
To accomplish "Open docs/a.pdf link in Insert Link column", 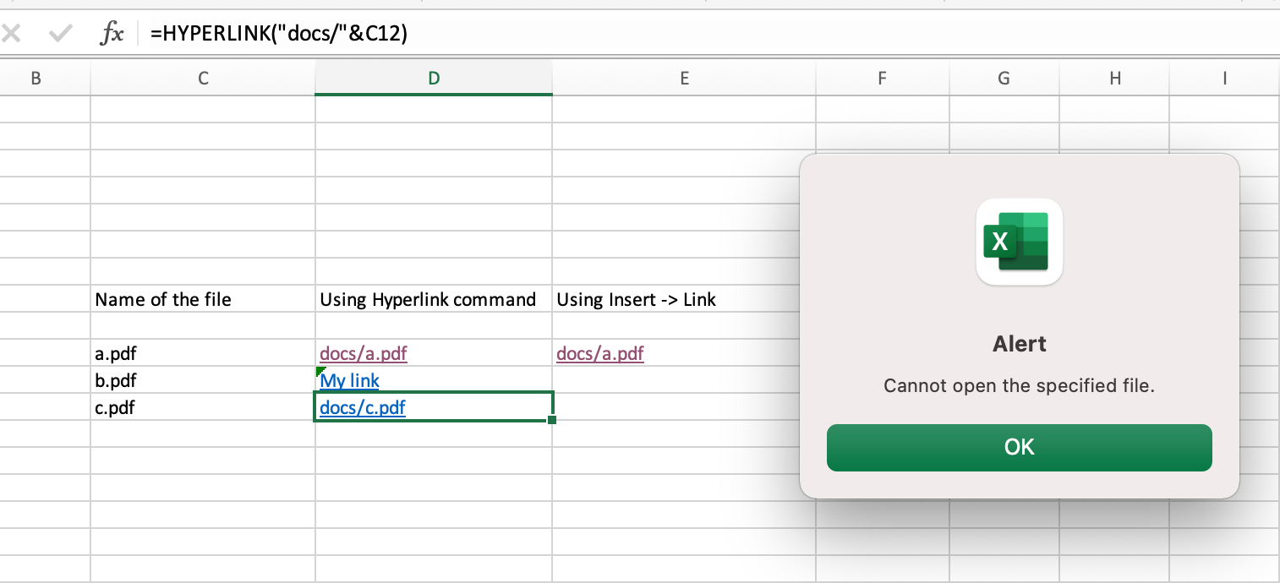I will pyautogui.click(x=600, y=354).
